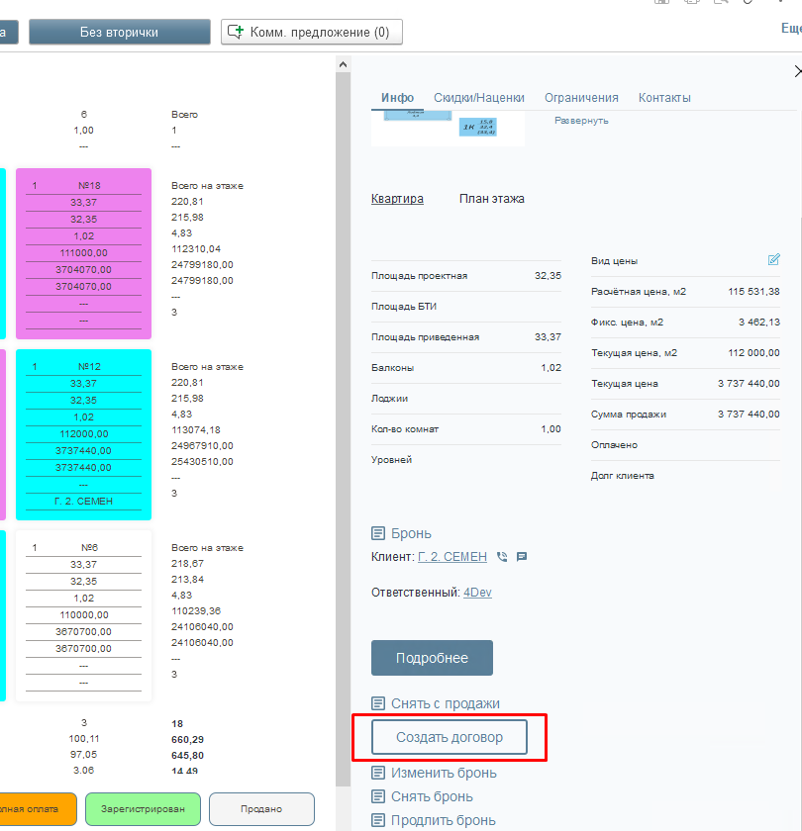Click the layout plan thumbnail image
Viewport: 802px width, 831px height.
pos(448,129)
